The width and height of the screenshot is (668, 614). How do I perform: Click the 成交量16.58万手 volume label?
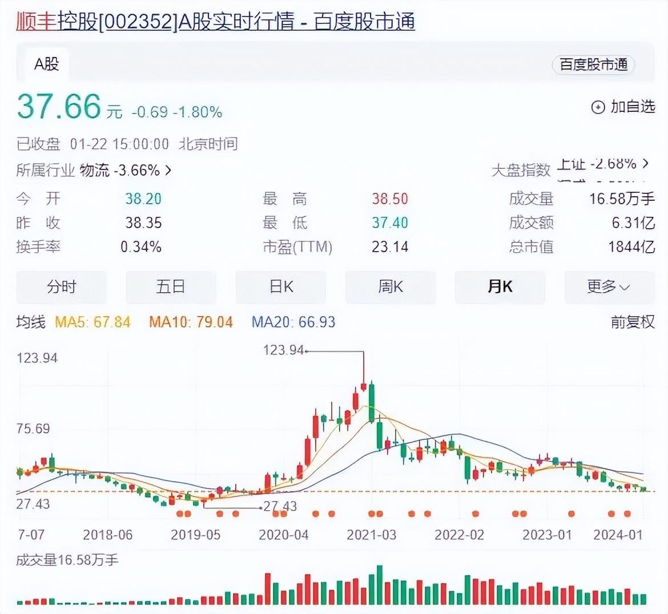coord(67,560)
